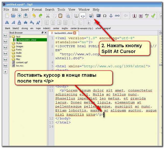Validate the EPUB with green checkmark
Viewport: 164px width, 148px height.
153,16
